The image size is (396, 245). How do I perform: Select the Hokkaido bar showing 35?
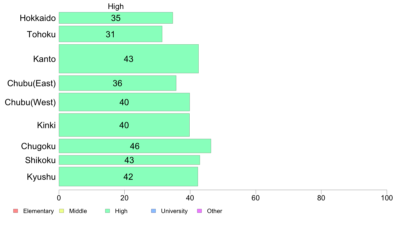[116, 18]
